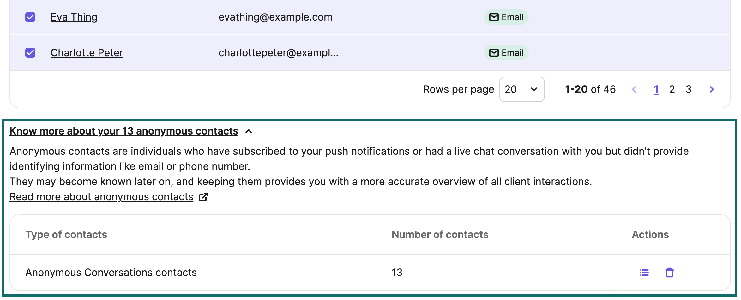Viewport: 741px width, 300px height.
Task: Click the Email badge for Charlotte Peter
Action: click(506, 53)
